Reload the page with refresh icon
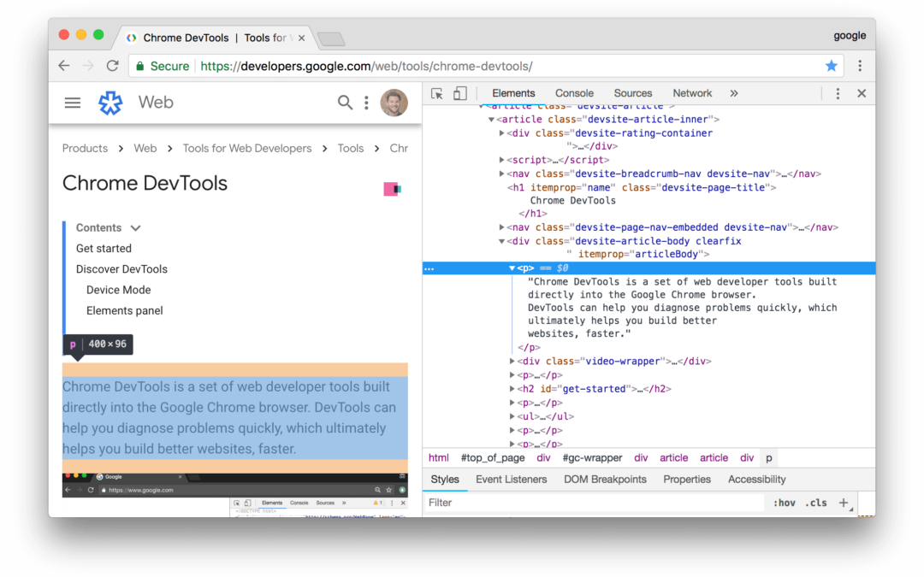The height and width of the screenshot is (577, 924). [112, 66]
